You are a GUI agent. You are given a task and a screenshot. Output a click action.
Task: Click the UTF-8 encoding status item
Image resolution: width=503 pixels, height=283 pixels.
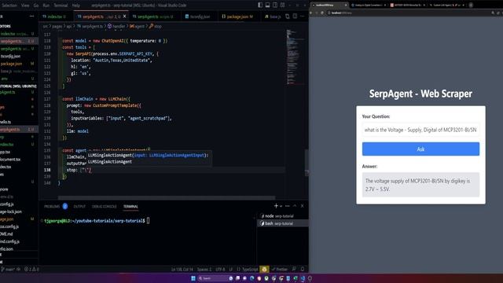click(220, 269)
